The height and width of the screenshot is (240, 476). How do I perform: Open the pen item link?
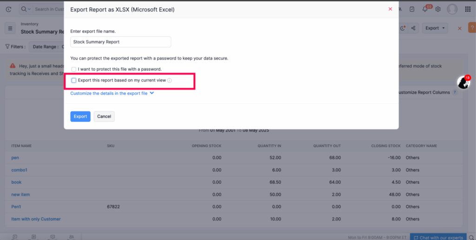click(x=15, y=157)
